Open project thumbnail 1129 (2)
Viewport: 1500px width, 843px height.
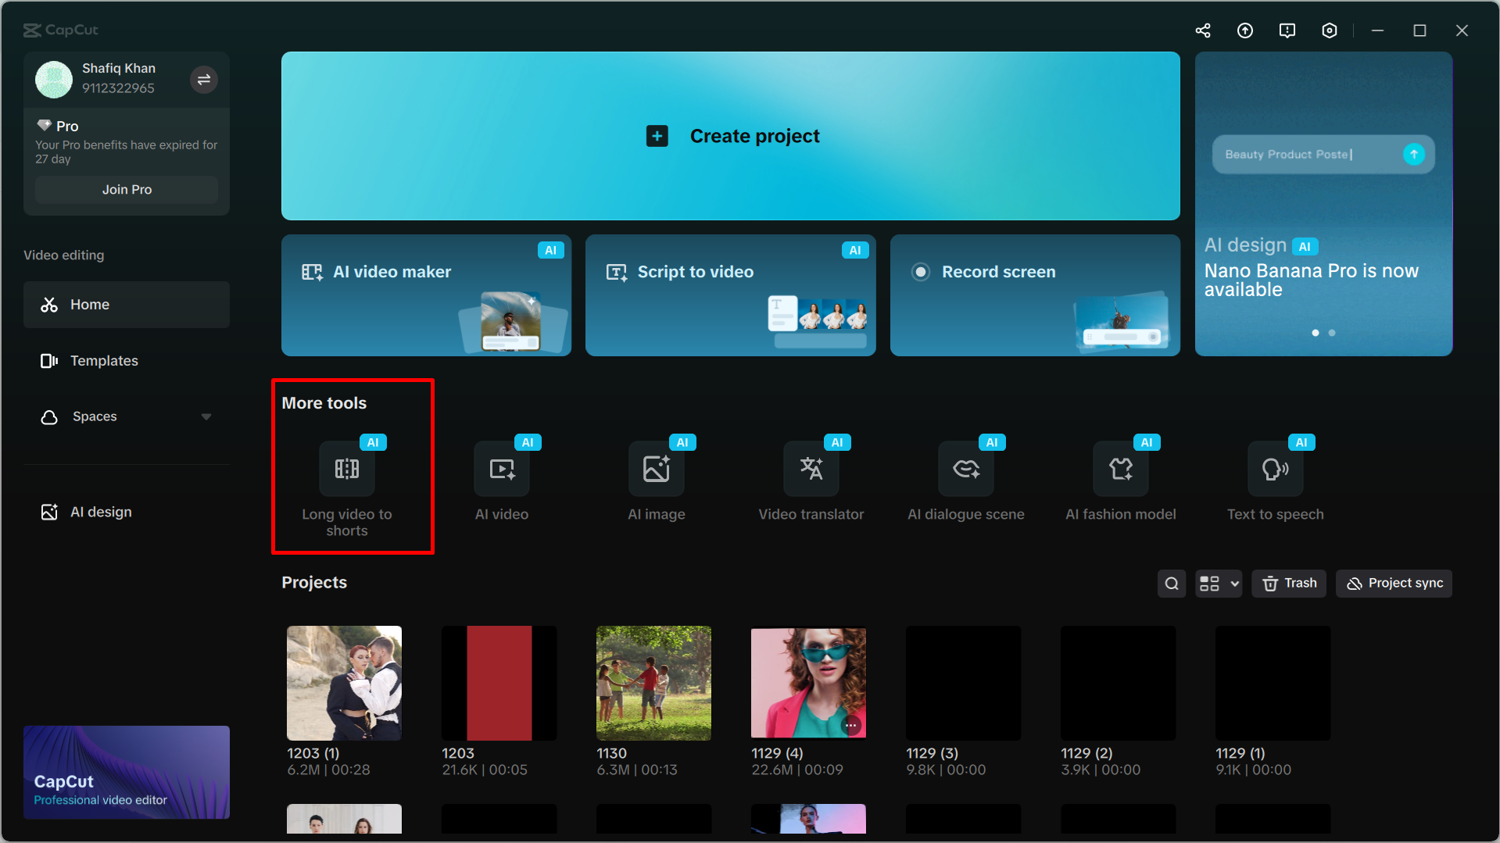click(x=1118, y=683)
